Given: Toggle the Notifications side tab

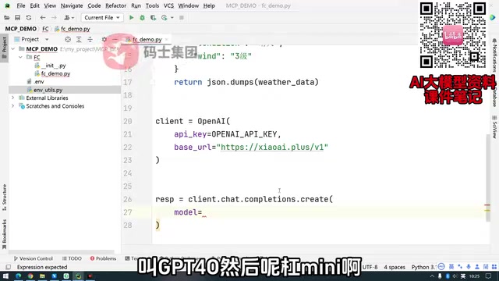Looking at the screenshot, I should click(x=494, y=55).
